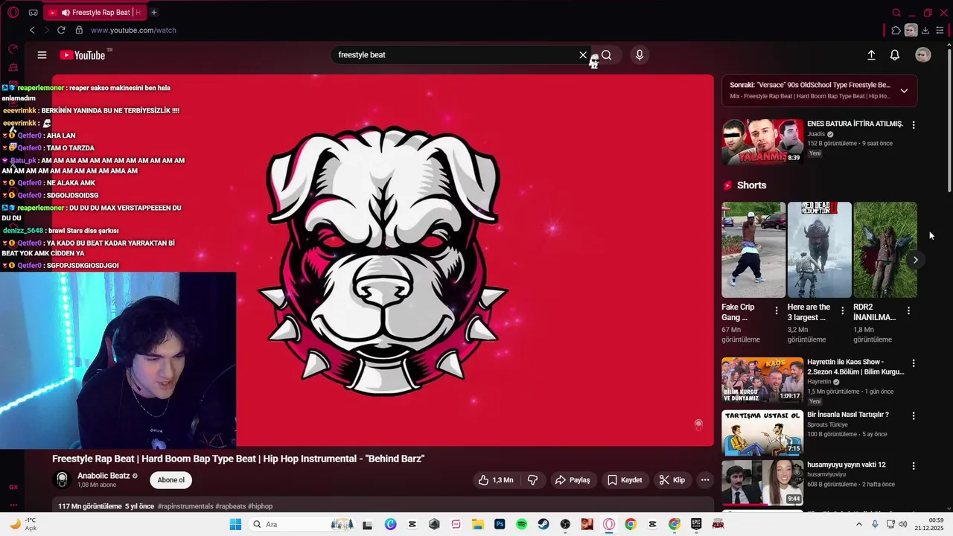The width and height of the screenshot is (953, 536).
Task: Open more actions beside the Klip button
Action: tap(704, 480)
